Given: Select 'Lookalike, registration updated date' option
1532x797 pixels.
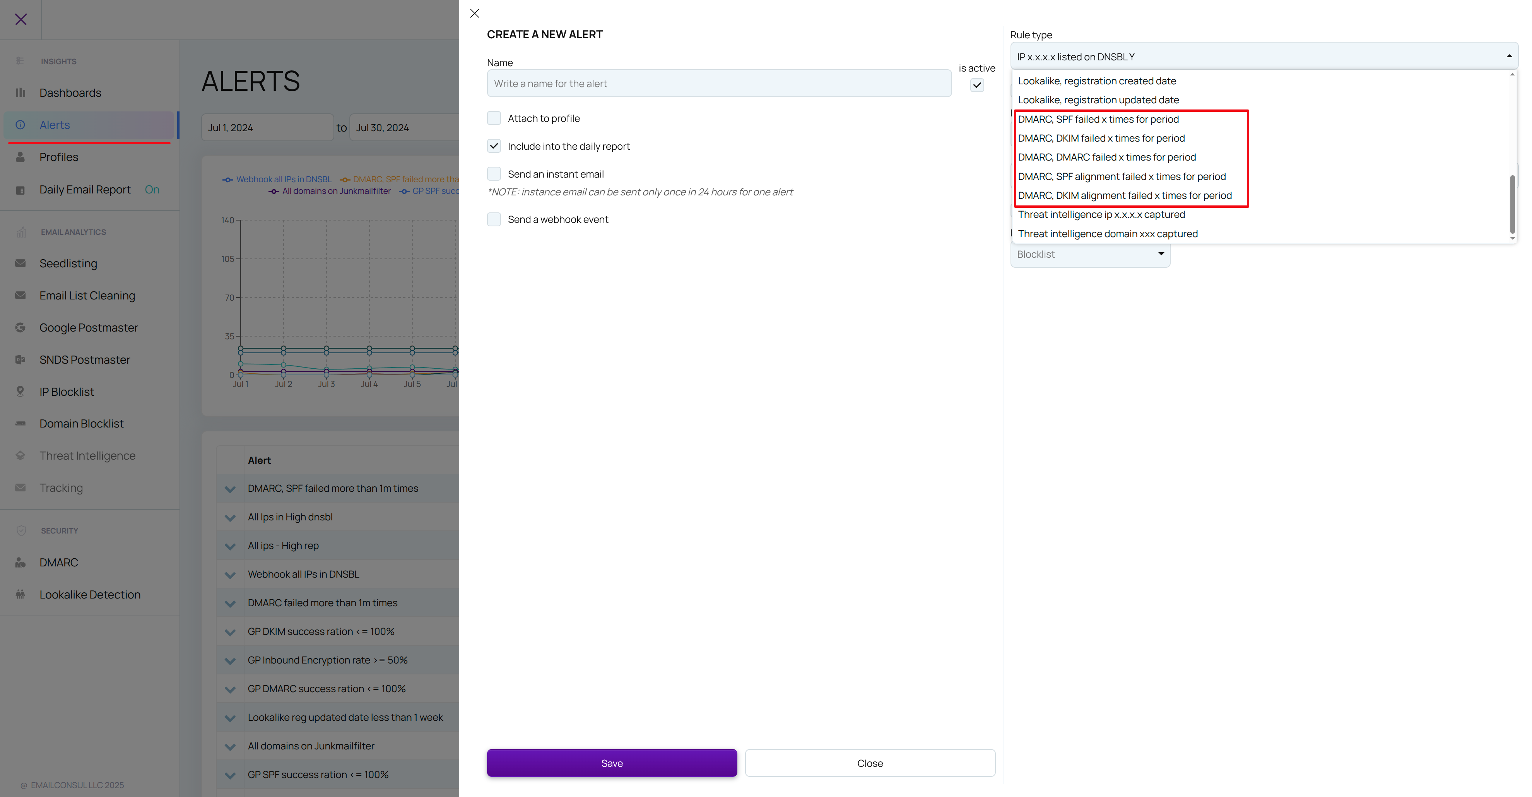Looking at the screenshot, I should 1098,100.
